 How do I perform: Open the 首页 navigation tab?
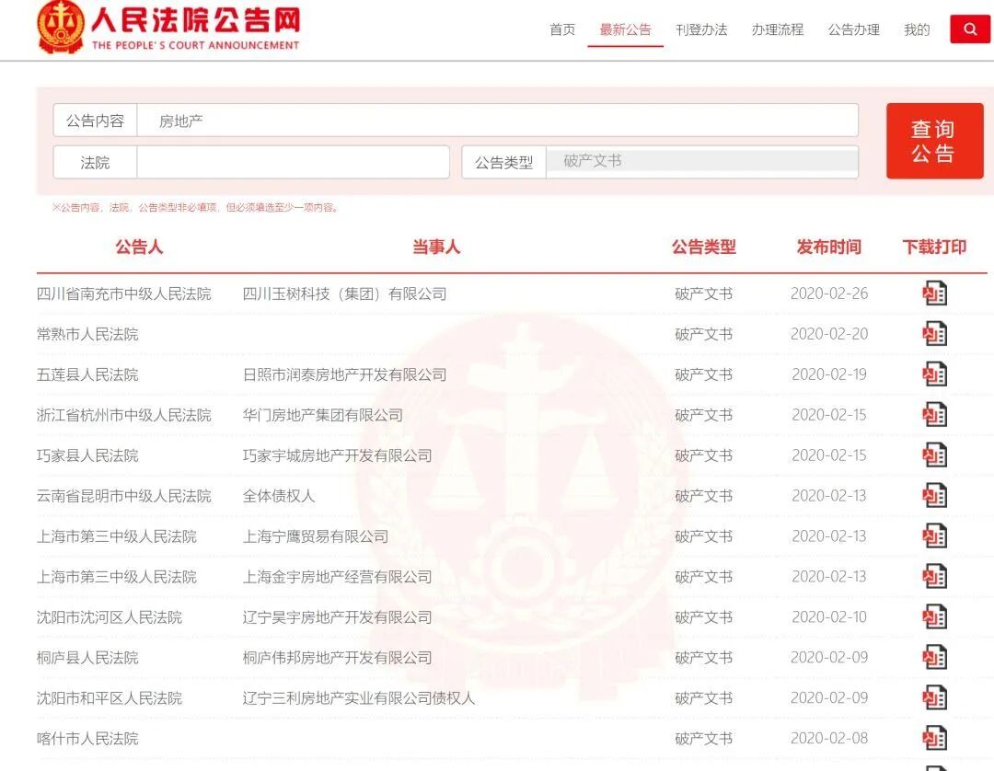coord(562,29)
